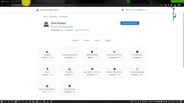Click the Night Shift moon icon
Screen dimensions: 184x103
(x=70, y=69)
